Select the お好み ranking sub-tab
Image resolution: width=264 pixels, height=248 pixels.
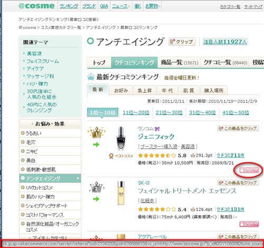[121, 91]
